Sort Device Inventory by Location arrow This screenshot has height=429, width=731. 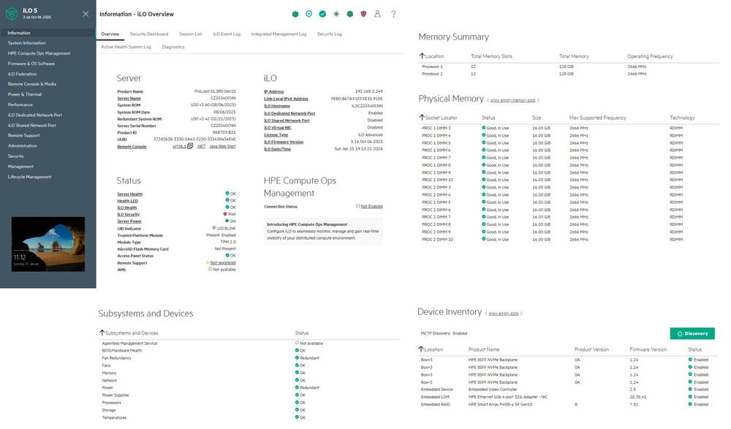click(x=421, y=349)
